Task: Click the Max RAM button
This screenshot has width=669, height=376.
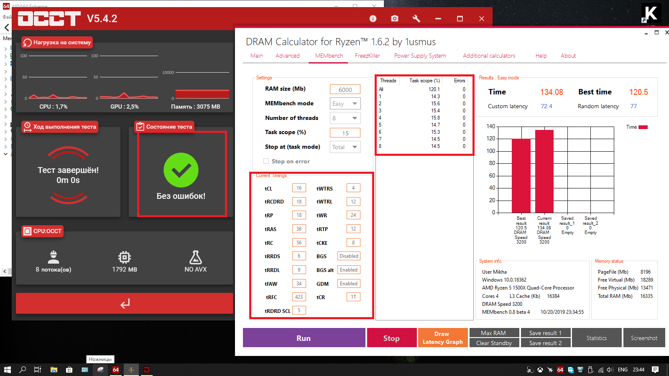Action: point(494,333)
